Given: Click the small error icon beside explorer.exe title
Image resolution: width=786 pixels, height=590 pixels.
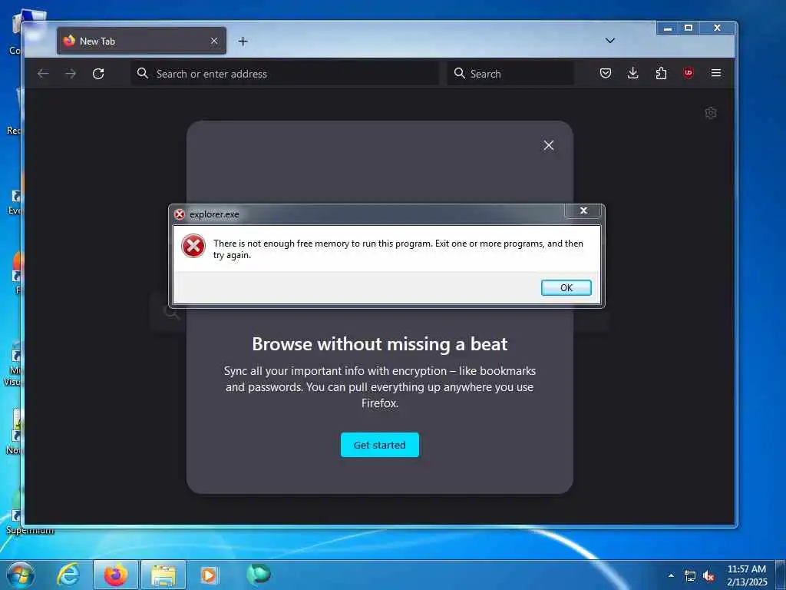Looking at the screenshot, I should tap(180, 215).
